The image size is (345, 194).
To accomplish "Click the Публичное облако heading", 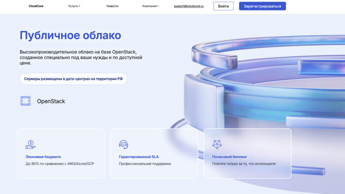I will 70,35.
